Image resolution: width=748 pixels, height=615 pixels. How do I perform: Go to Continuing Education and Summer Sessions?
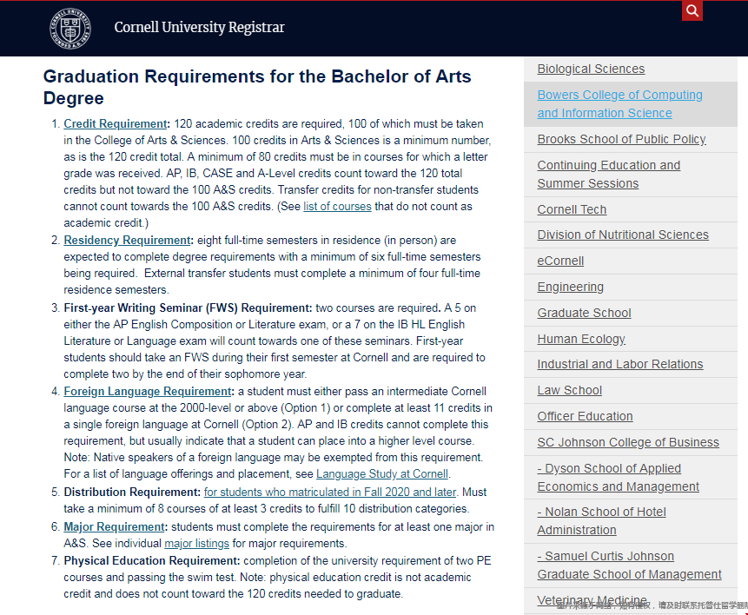(x=609, y=174)
